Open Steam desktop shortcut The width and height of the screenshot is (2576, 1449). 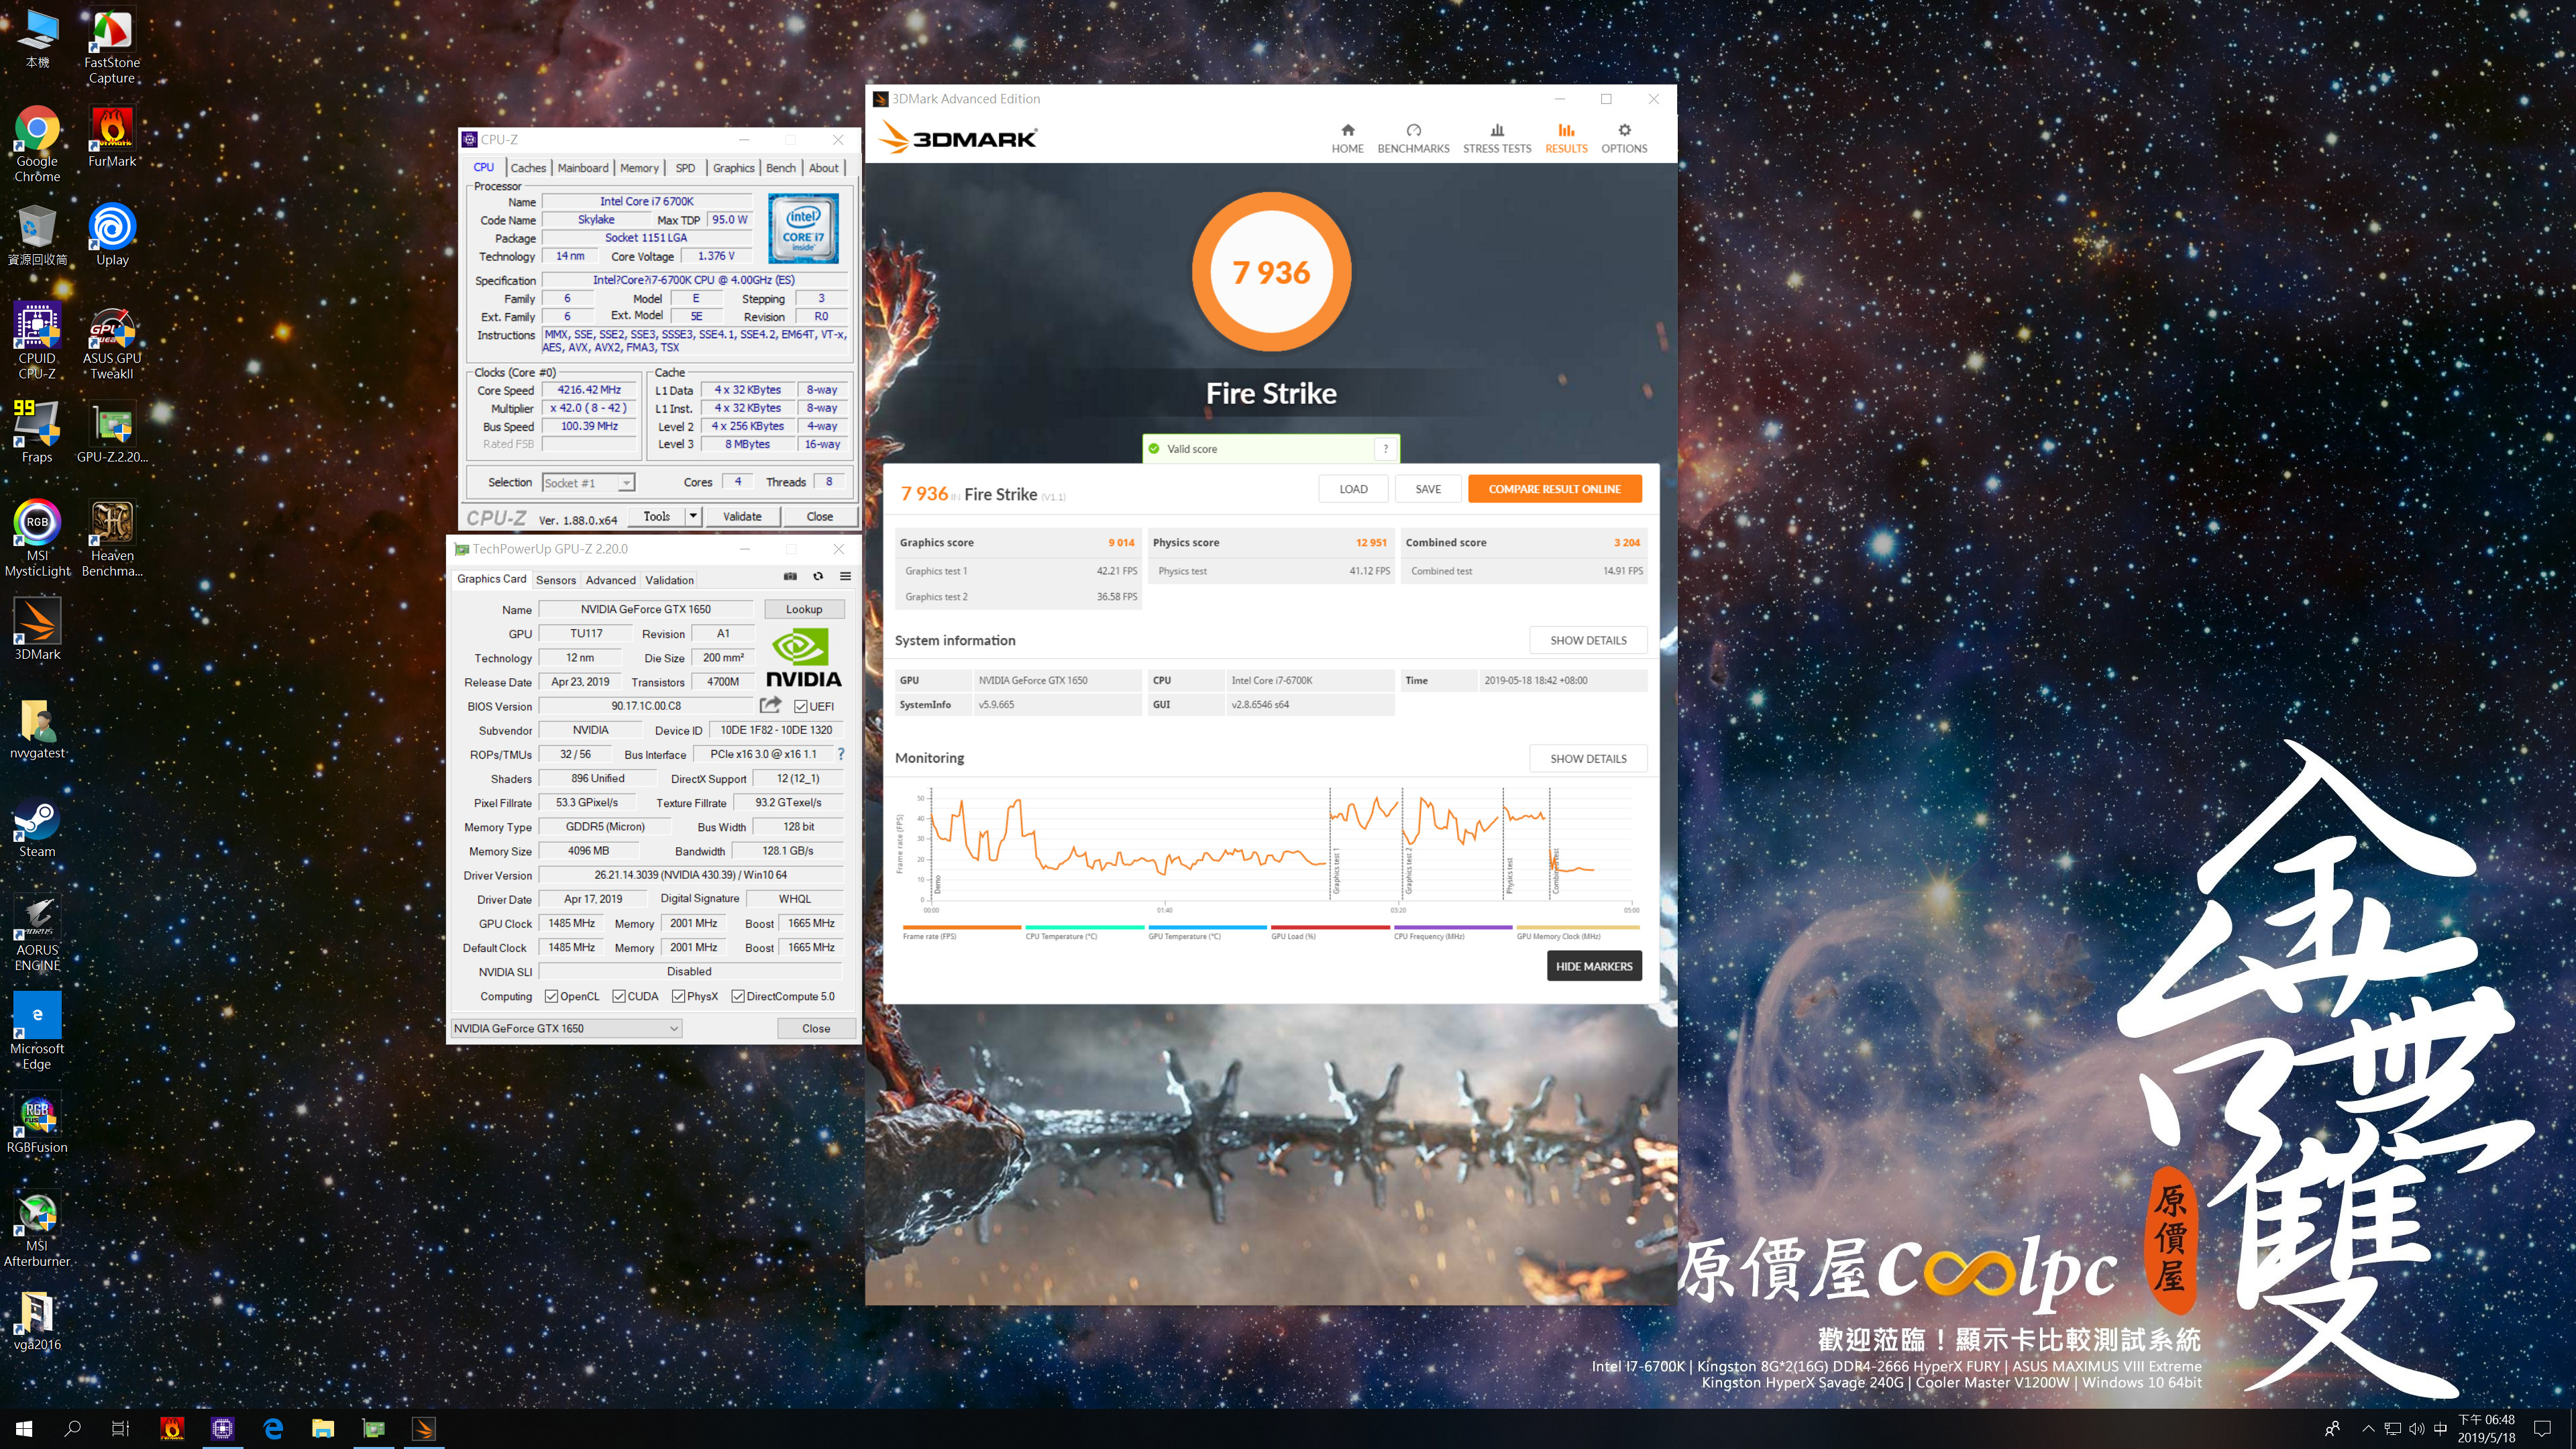[37, 827]
